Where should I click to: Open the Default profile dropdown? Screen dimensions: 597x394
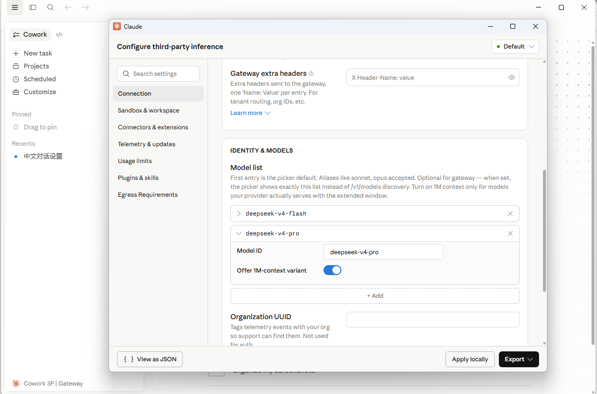[515, 47]
